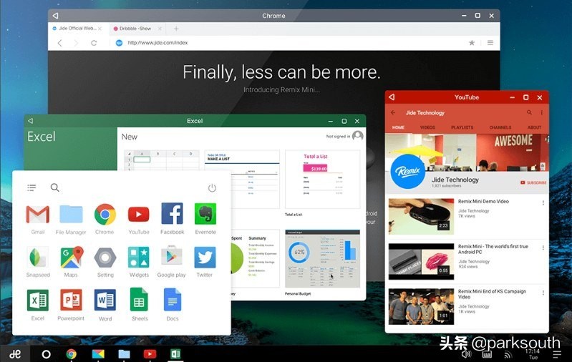The height and width of the screenshot is (362, 572).
Task: Search within the Jide Technology channel
Action: (x=529, y=112)
